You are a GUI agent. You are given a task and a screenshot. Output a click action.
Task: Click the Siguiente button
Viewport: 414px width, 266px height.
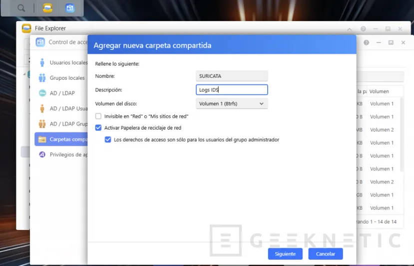click(285, 254)
